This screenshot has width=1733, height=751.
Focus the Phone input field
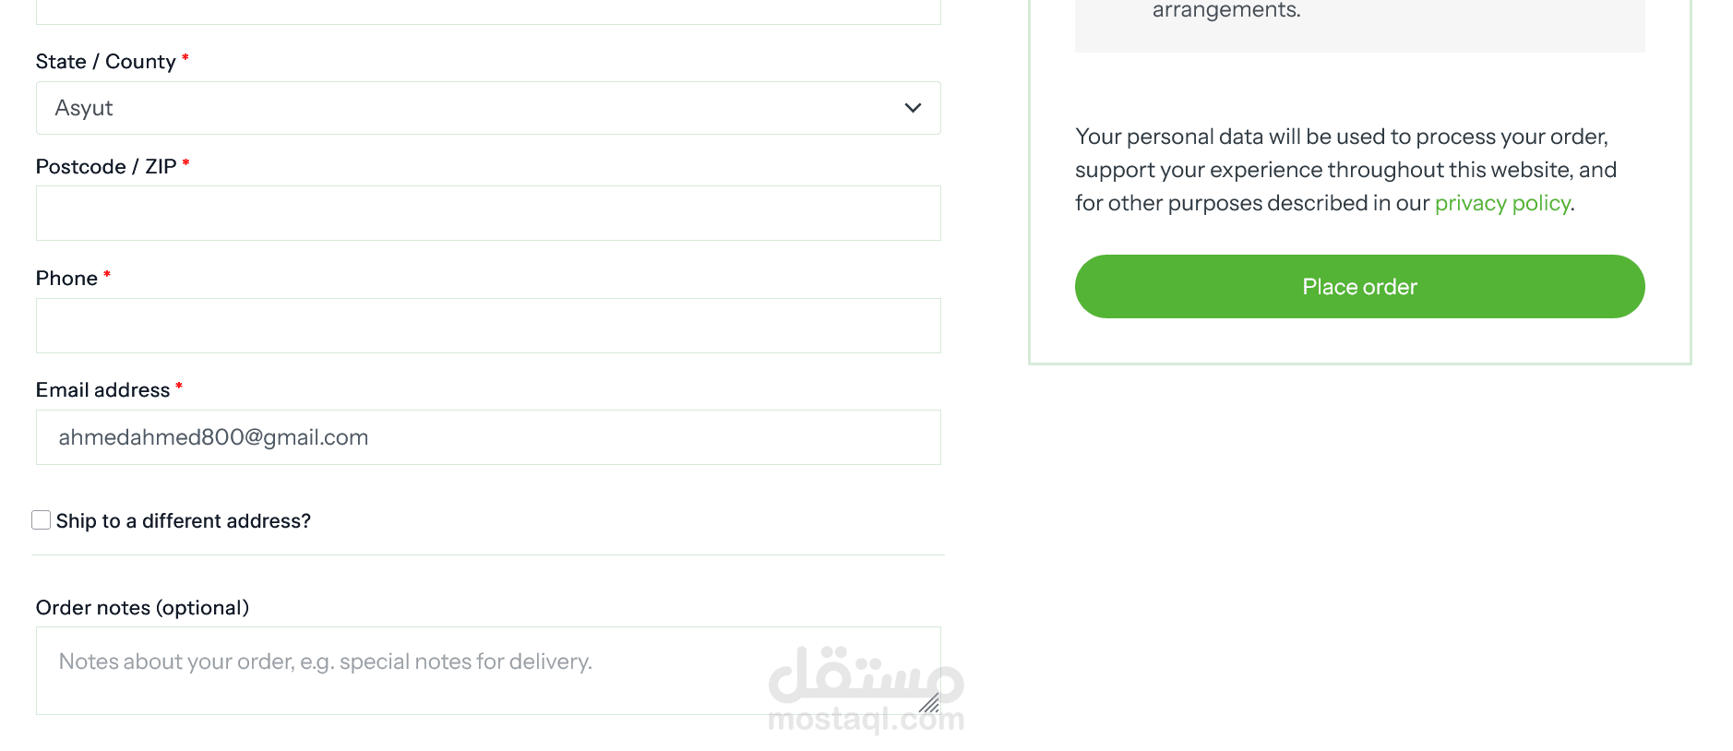(x=488, y=326)
